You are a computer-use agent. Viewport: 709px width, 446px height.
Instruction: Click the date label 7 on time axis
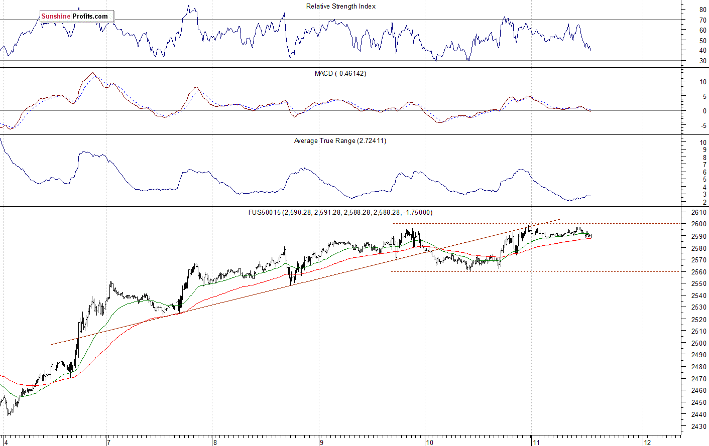[108, 442]
